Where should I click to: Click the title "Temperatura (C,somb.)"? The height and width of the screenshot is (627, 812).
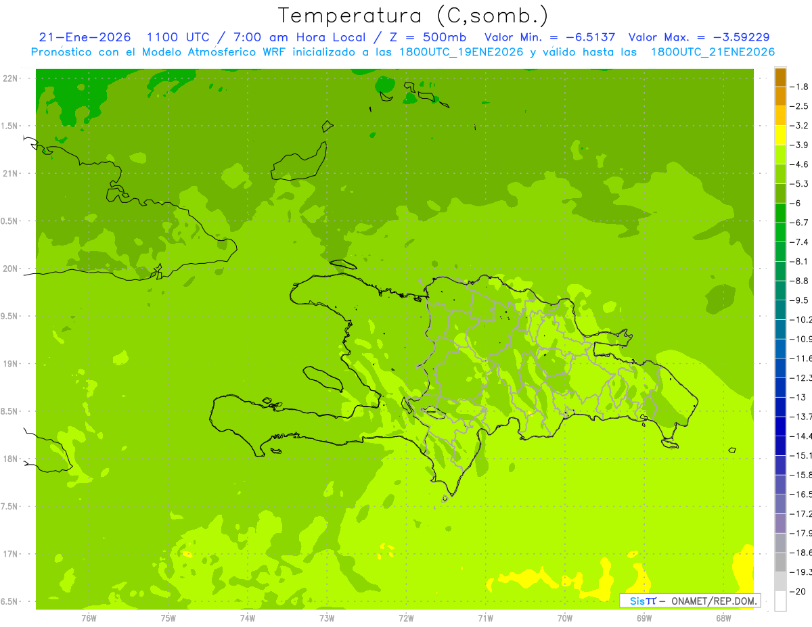click(413, 15)
